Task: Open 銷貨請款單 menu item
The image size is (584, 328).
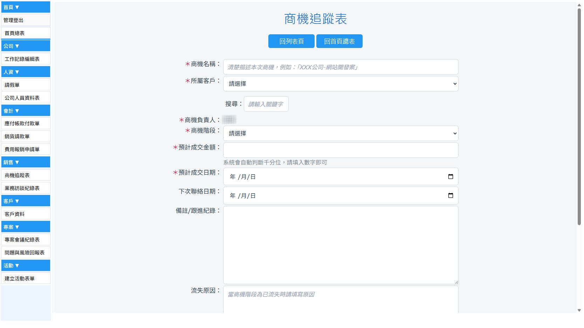Action: (26, 136)
